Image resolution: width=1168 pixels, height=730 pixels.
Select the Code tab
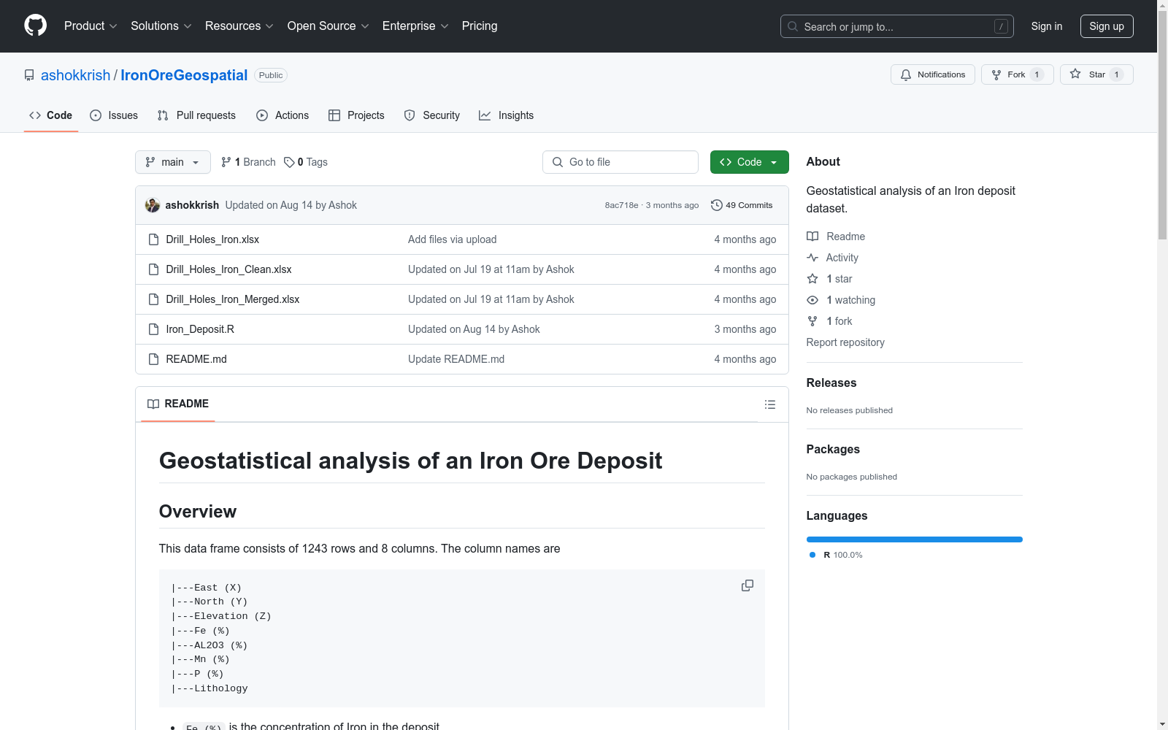click(51, 115)
